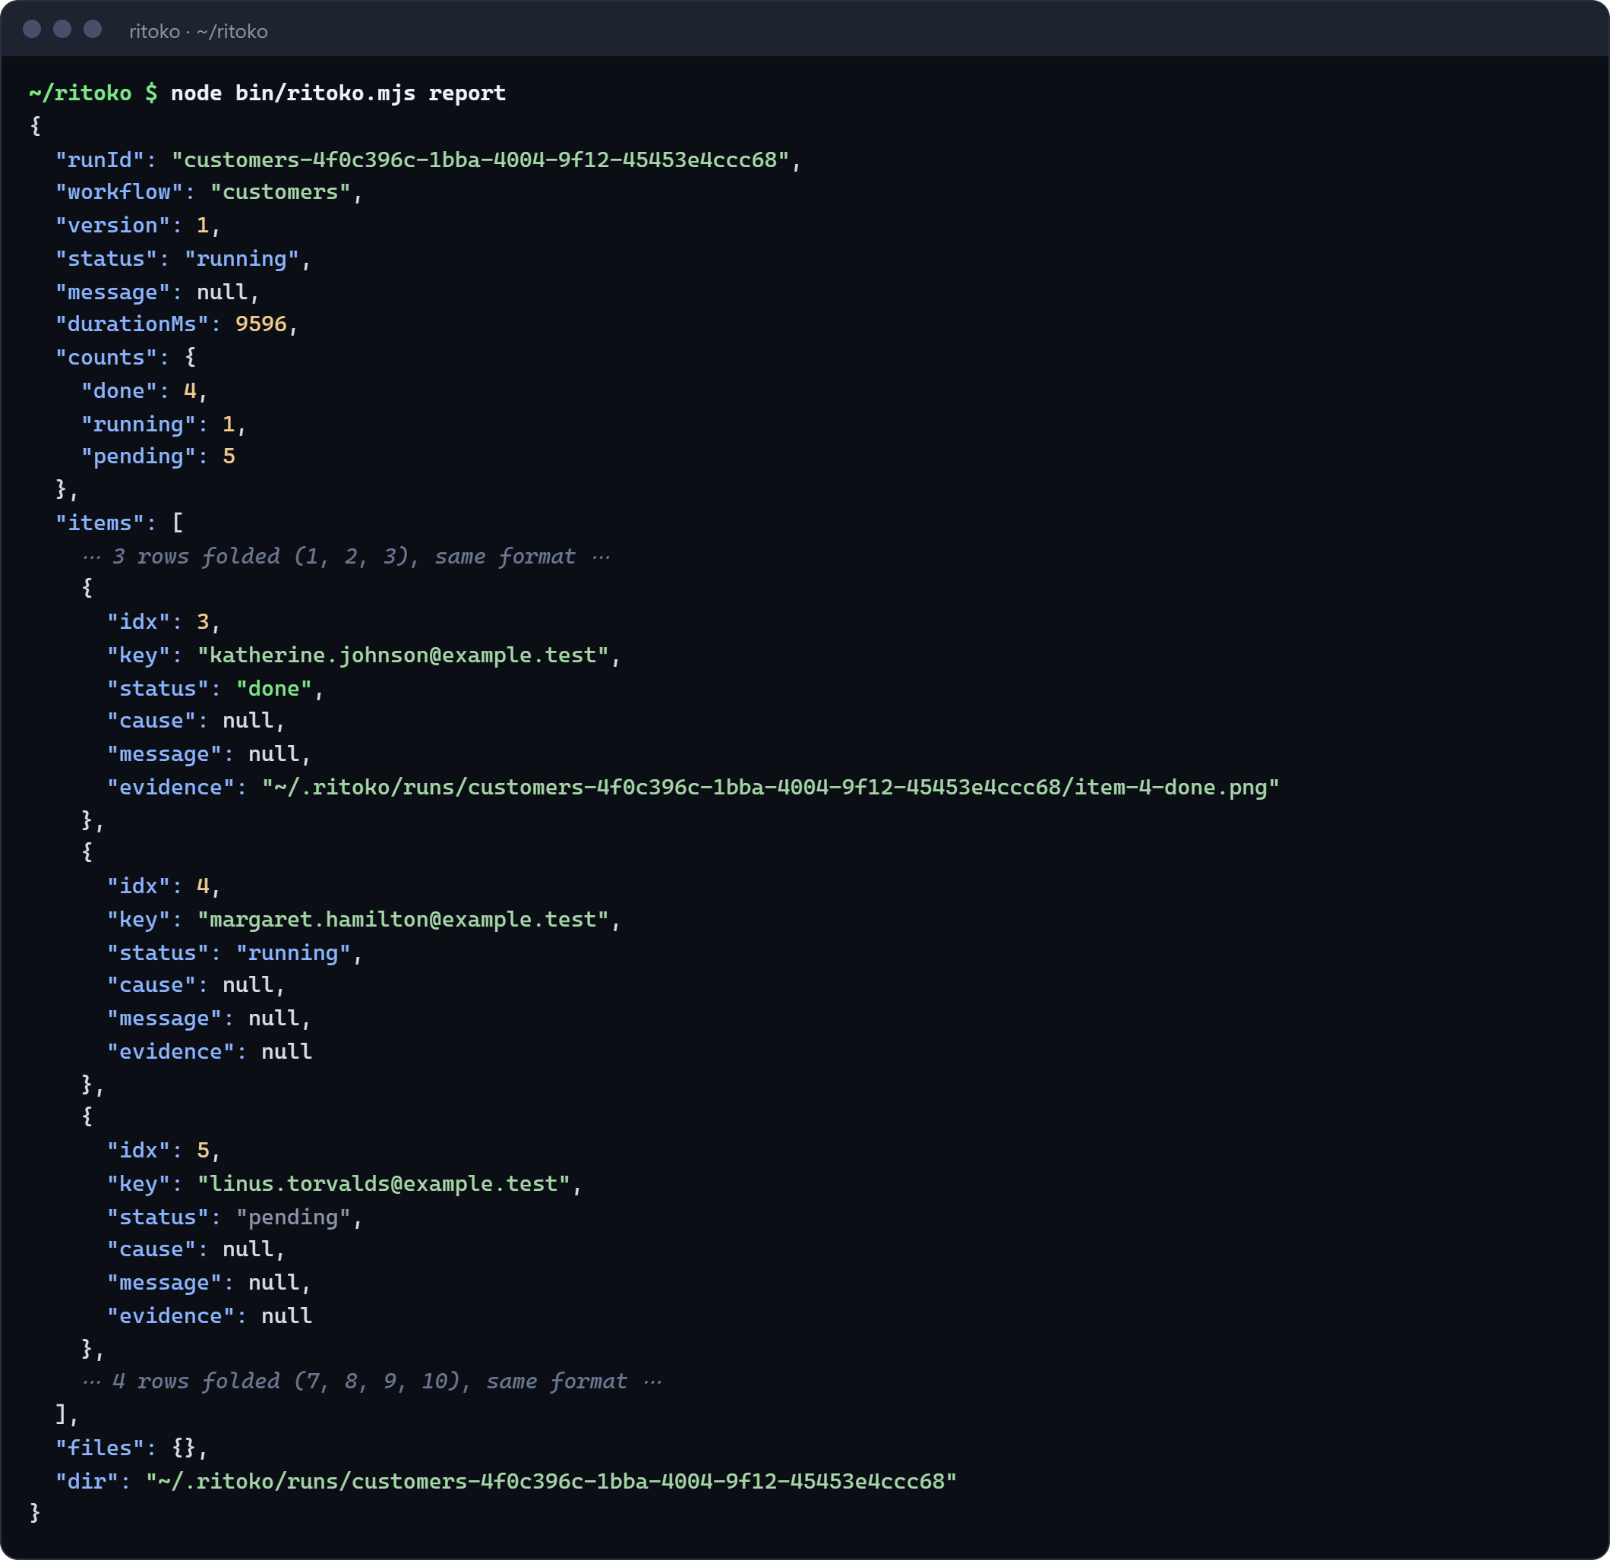Click the "dir" path value
Screen dimensions: 1610x1560
[x=551, y=1481]
